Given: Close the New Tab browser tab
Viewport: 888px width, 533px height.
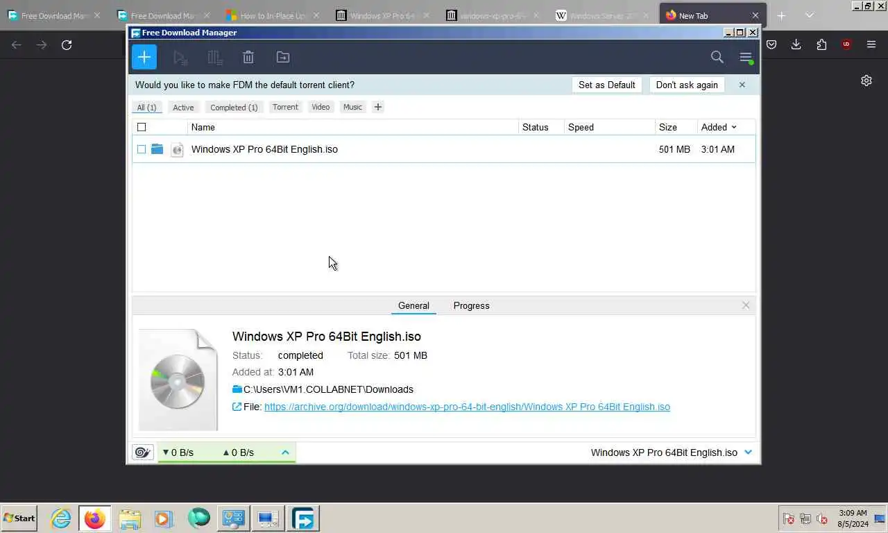Looking at the screenshot, I should coord(755,15).
